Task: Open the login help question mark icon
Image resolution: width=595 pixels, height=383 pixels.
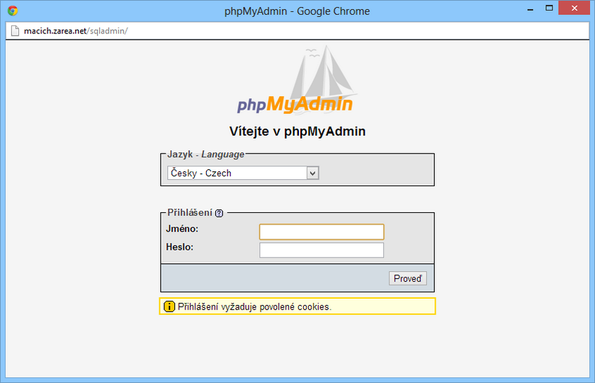Action: pos(219,213)
